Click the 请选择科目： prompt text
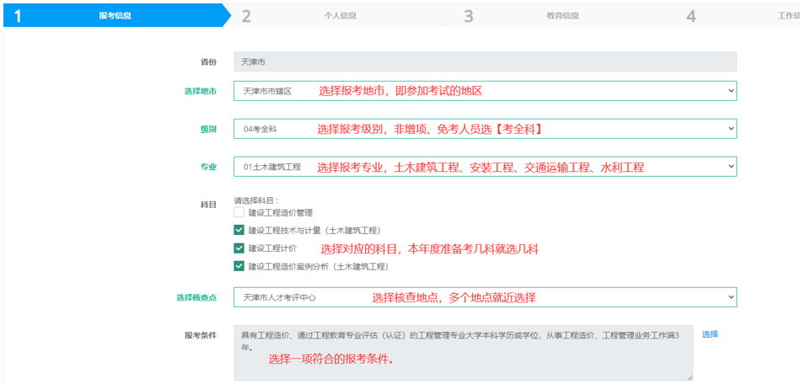Image resolution: width=801 pixels, height=384 pixels. pyautogui.click(x=256, y=200)
